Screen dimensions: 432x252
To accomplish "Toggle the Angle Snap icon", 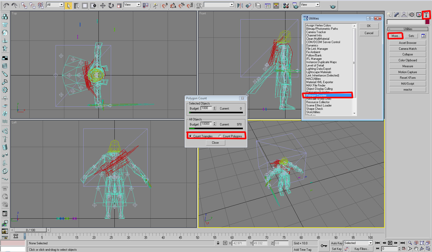I will tap(173, 6).
